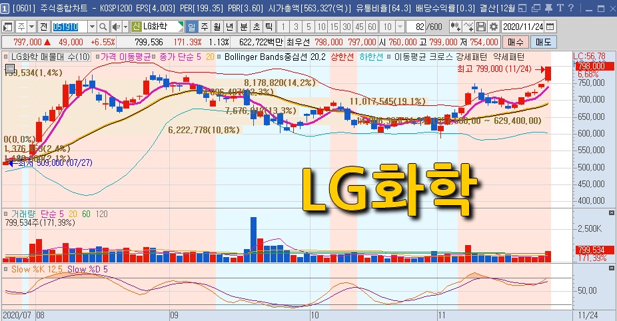This screenshot has width=617, height=321.
Task: Click the 약세패턴 legend label
Action: [x=508, y=57]
